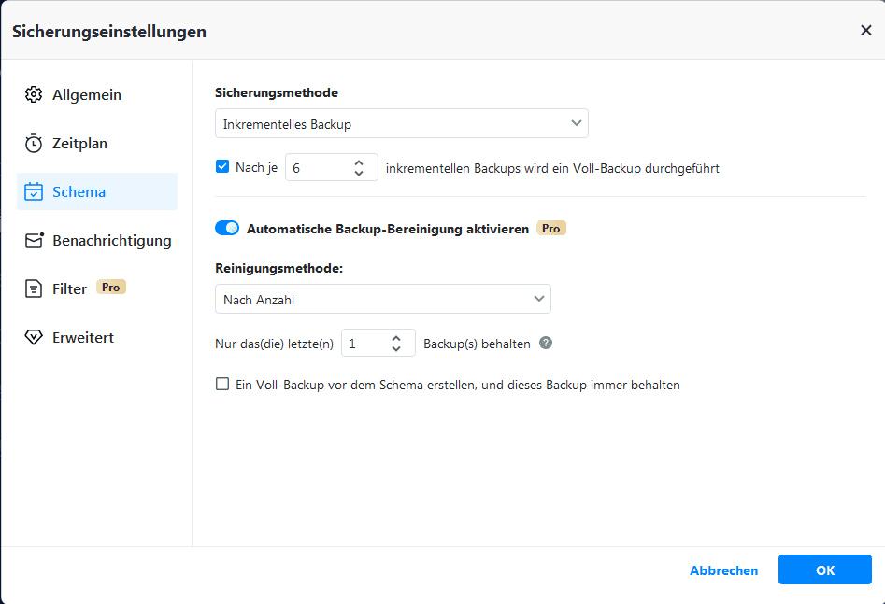Click the Zeitplan stopwatch icon
885x604 pixels.
click(34, 144)
